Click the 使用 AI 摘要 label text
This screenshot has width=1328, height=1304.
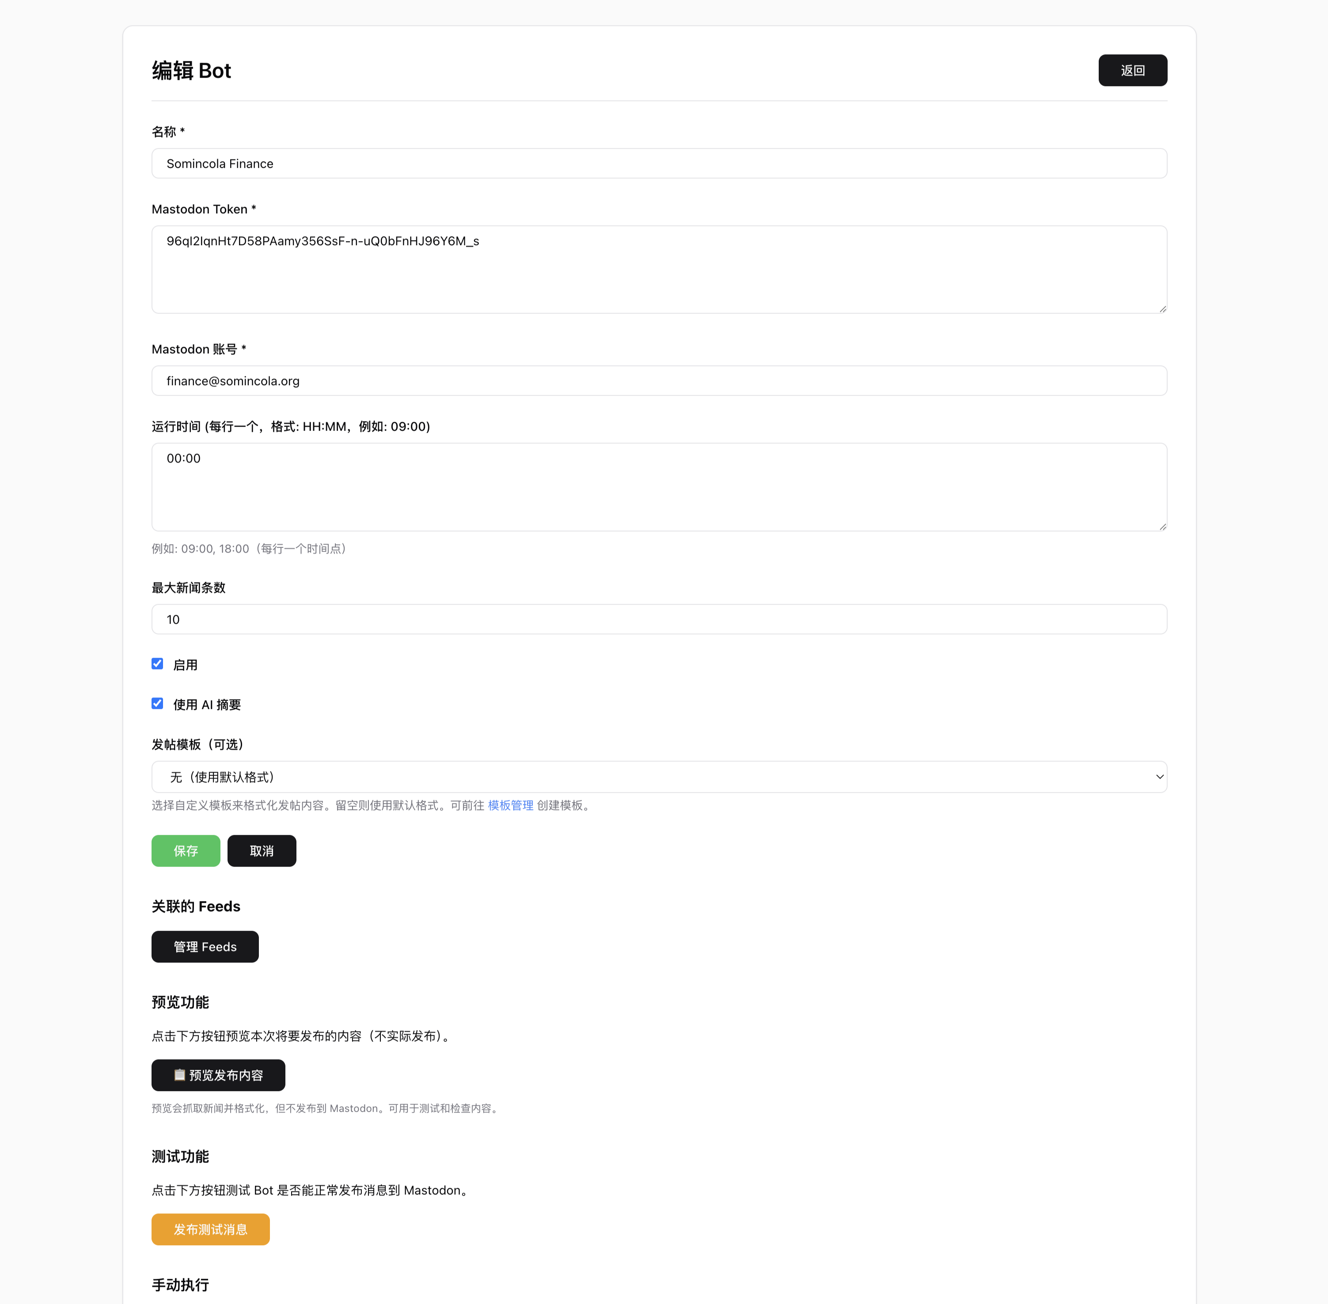point(207,705)
